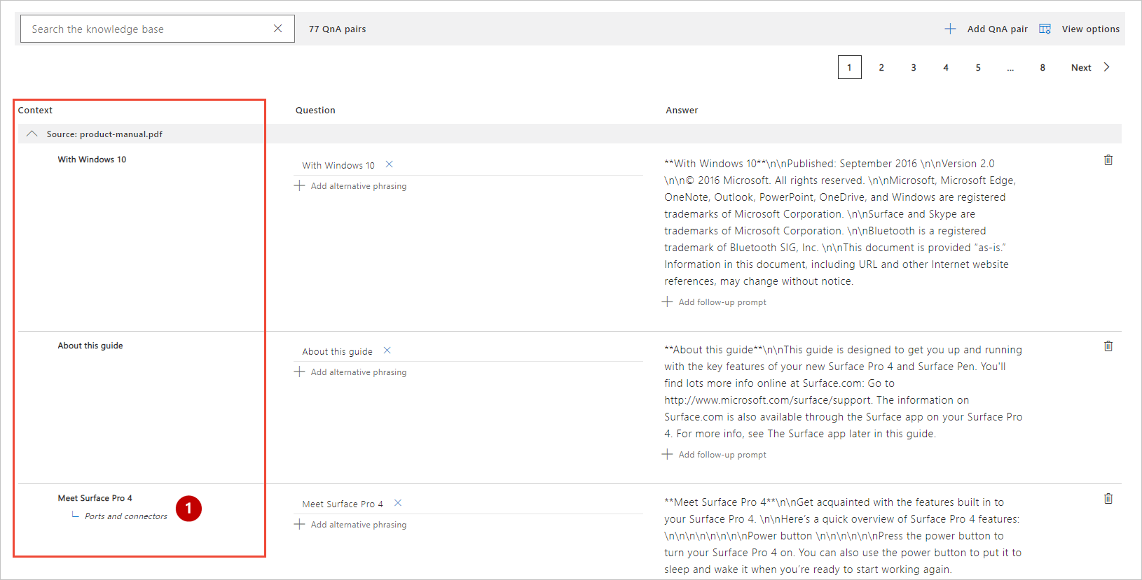The height and width of the screenshot is (580, 1142).
Task: Go to page 4
Action: (x=946, y=67)
